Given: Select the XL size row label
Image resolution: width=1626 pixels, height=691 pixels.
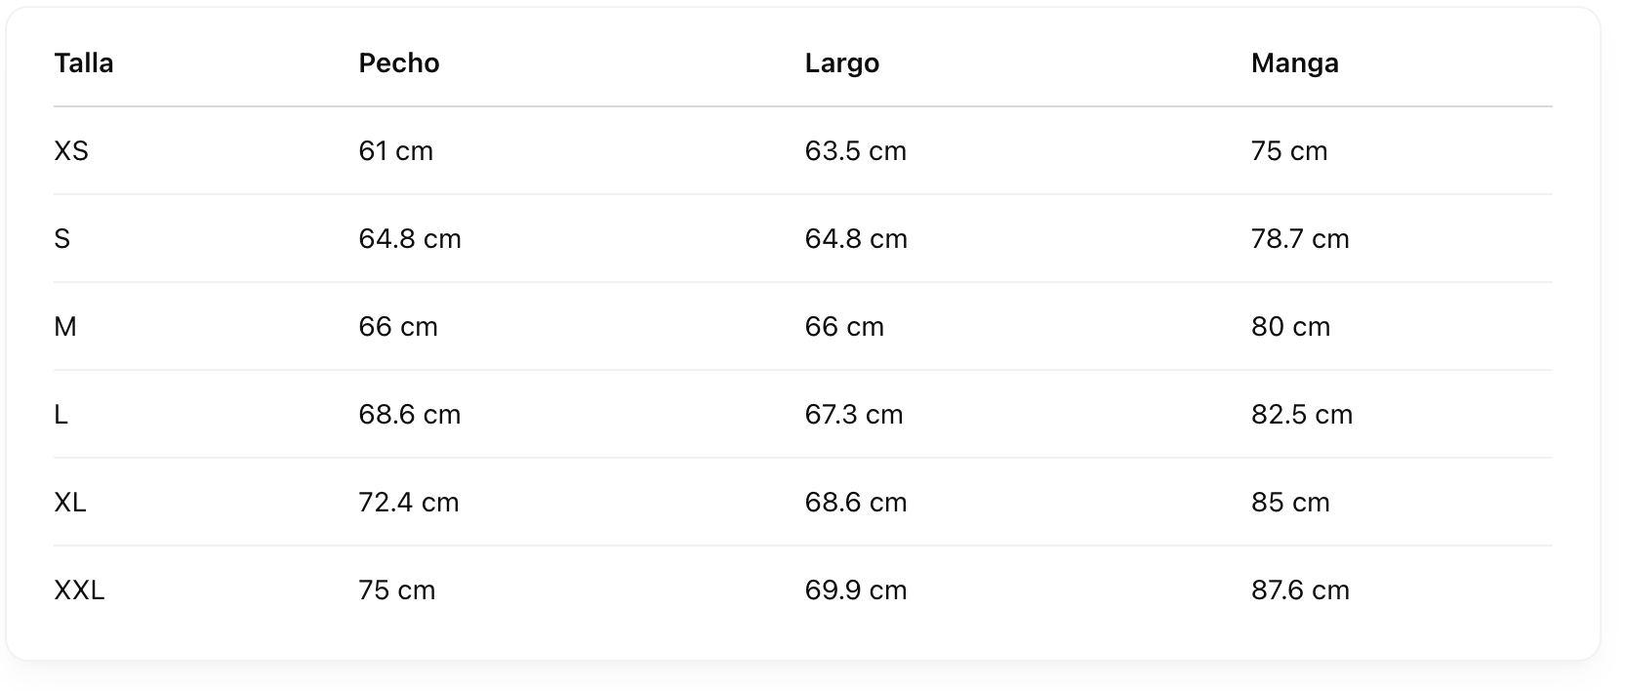Looking at the screenshot, I should tap(70, 503).
